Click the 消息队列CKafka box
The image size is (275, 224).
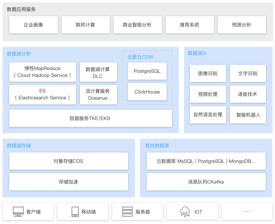[x=206, y=182]
